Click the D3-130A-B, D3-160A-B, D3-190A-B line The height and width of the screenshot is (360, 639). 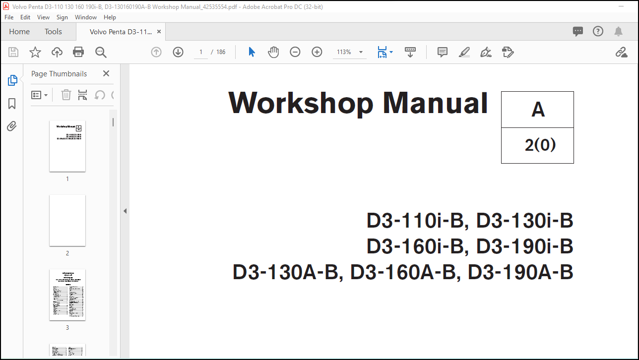click(x=403, y=272)
